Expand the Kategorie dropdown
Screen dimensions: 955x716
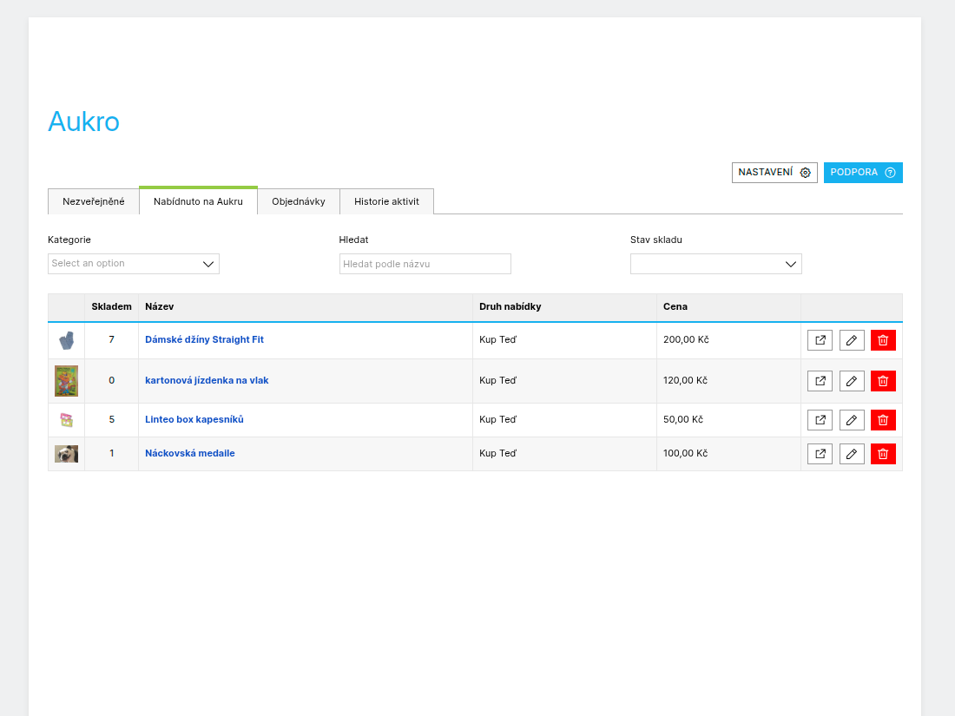[x=133, y=264]
